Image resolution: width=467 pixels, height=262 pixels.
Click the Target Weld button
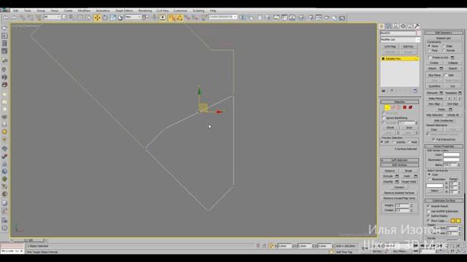pyautogui.click(x=409, y=181)
